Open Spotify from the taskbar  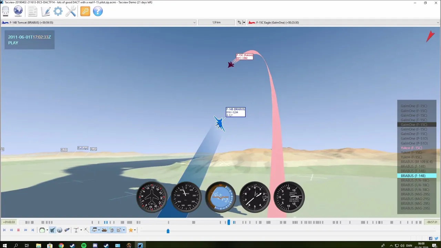coord(84,246)
